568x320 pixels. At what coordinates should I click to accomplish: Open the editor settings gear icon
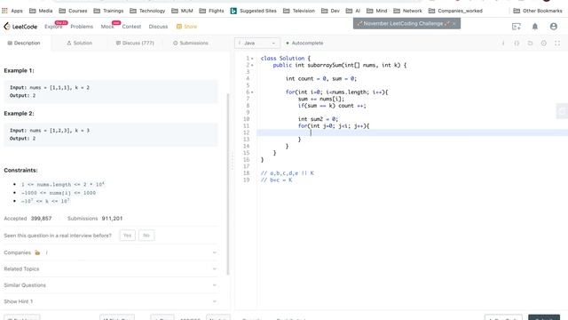543,44
